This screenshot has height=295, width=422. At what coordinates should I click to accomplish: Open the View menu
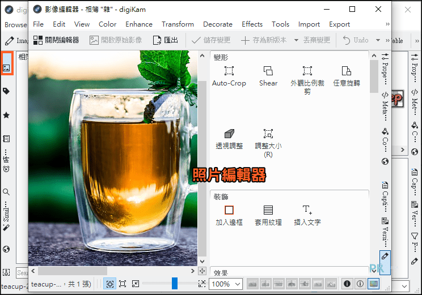(x=82, y=24)
